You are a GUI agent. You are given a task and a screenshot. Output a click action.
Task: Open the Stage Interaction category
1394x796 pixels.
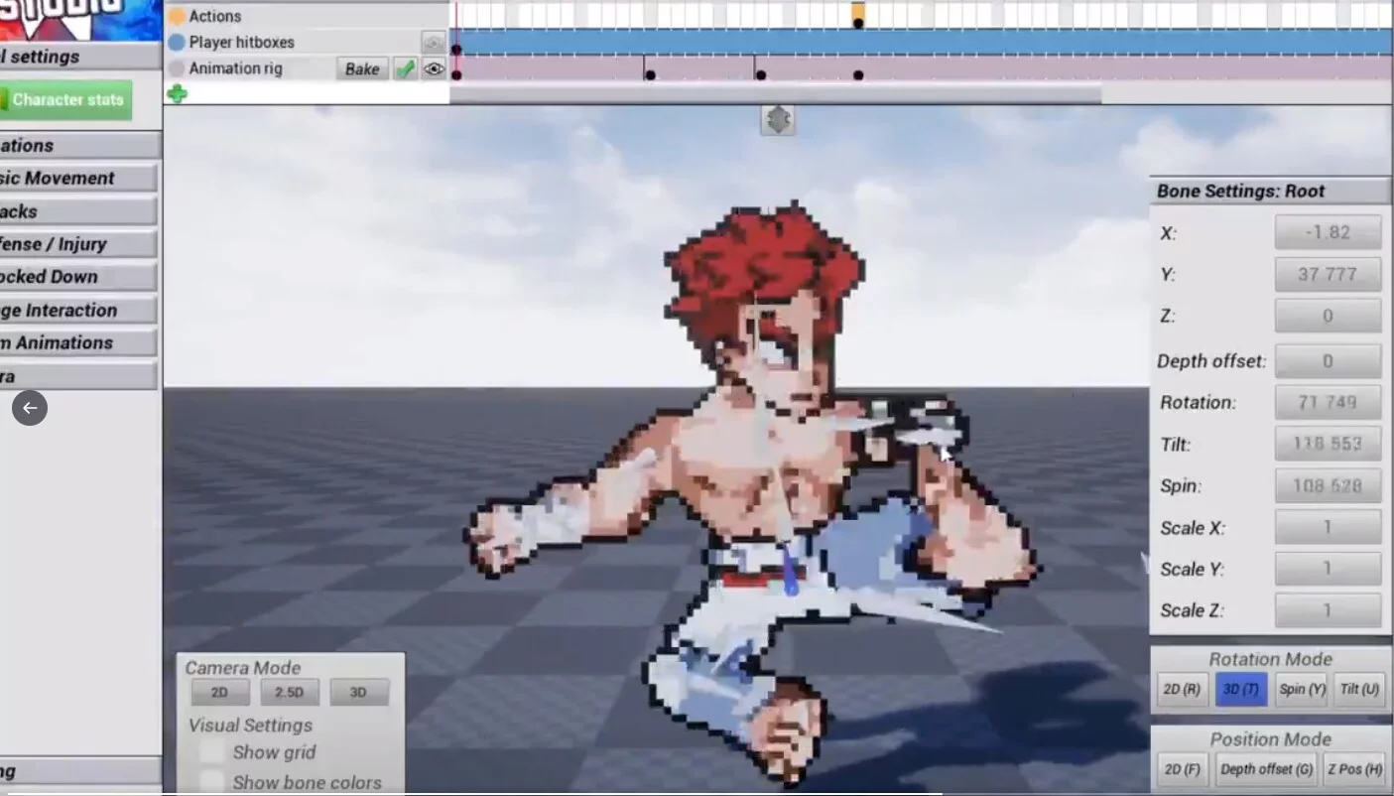(x=78, y=311)
